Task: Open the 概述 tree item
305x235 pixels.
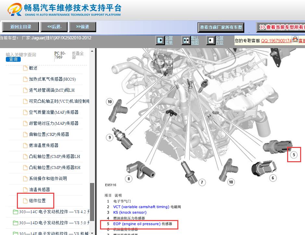Action: point(33,68)
